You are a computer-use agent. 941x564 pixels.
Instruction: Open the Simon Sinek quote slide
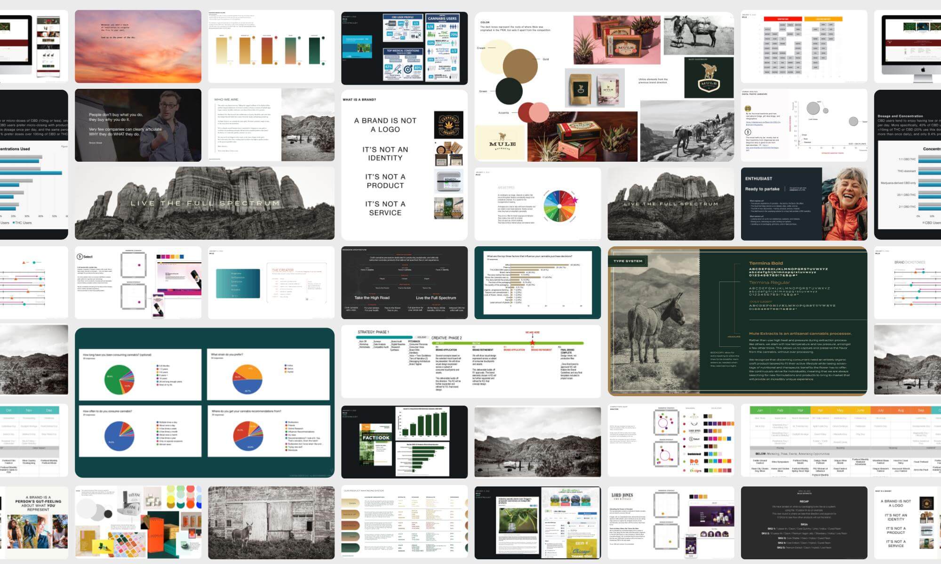click(138, 125)
